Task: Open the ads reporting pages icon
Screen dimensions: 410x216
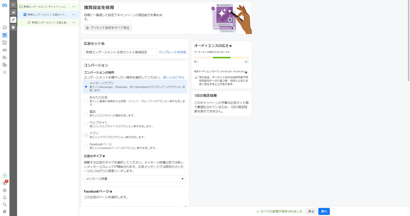Action: pos(5,42)
